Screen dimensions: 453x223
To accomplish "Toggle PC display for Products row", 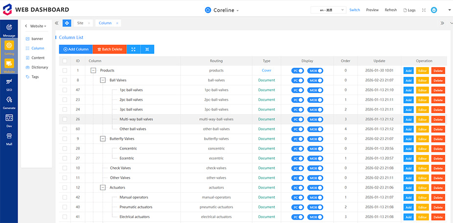I will (x=297, y=71).
